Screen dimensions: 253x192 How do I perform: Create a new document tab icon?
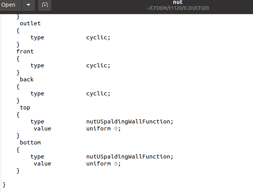[45, 5]
